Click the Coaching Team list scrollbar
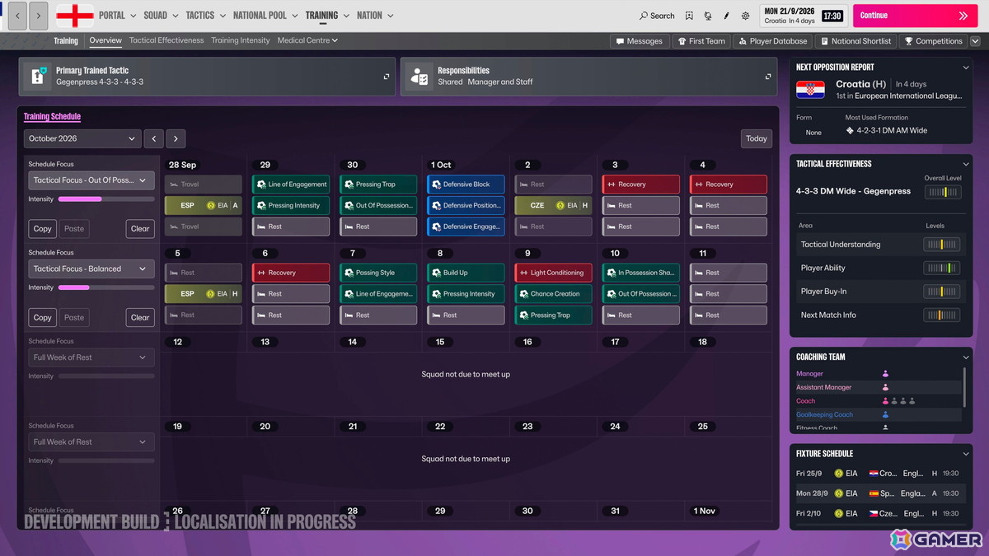Image resolution: width=989 pixels, height=556 pixels. [963, 387]
